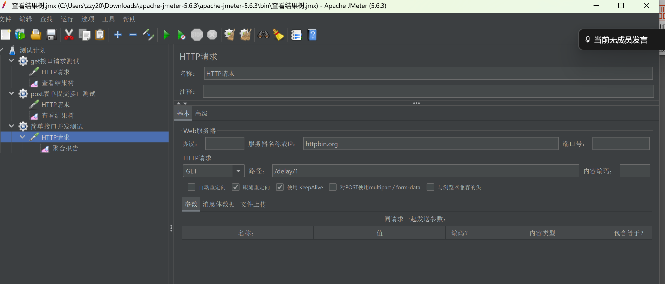Uncheck 使用 KeepAlive option
Viewport: 665px width, 284px height.
pyautogui.click(x=280, y=187)
